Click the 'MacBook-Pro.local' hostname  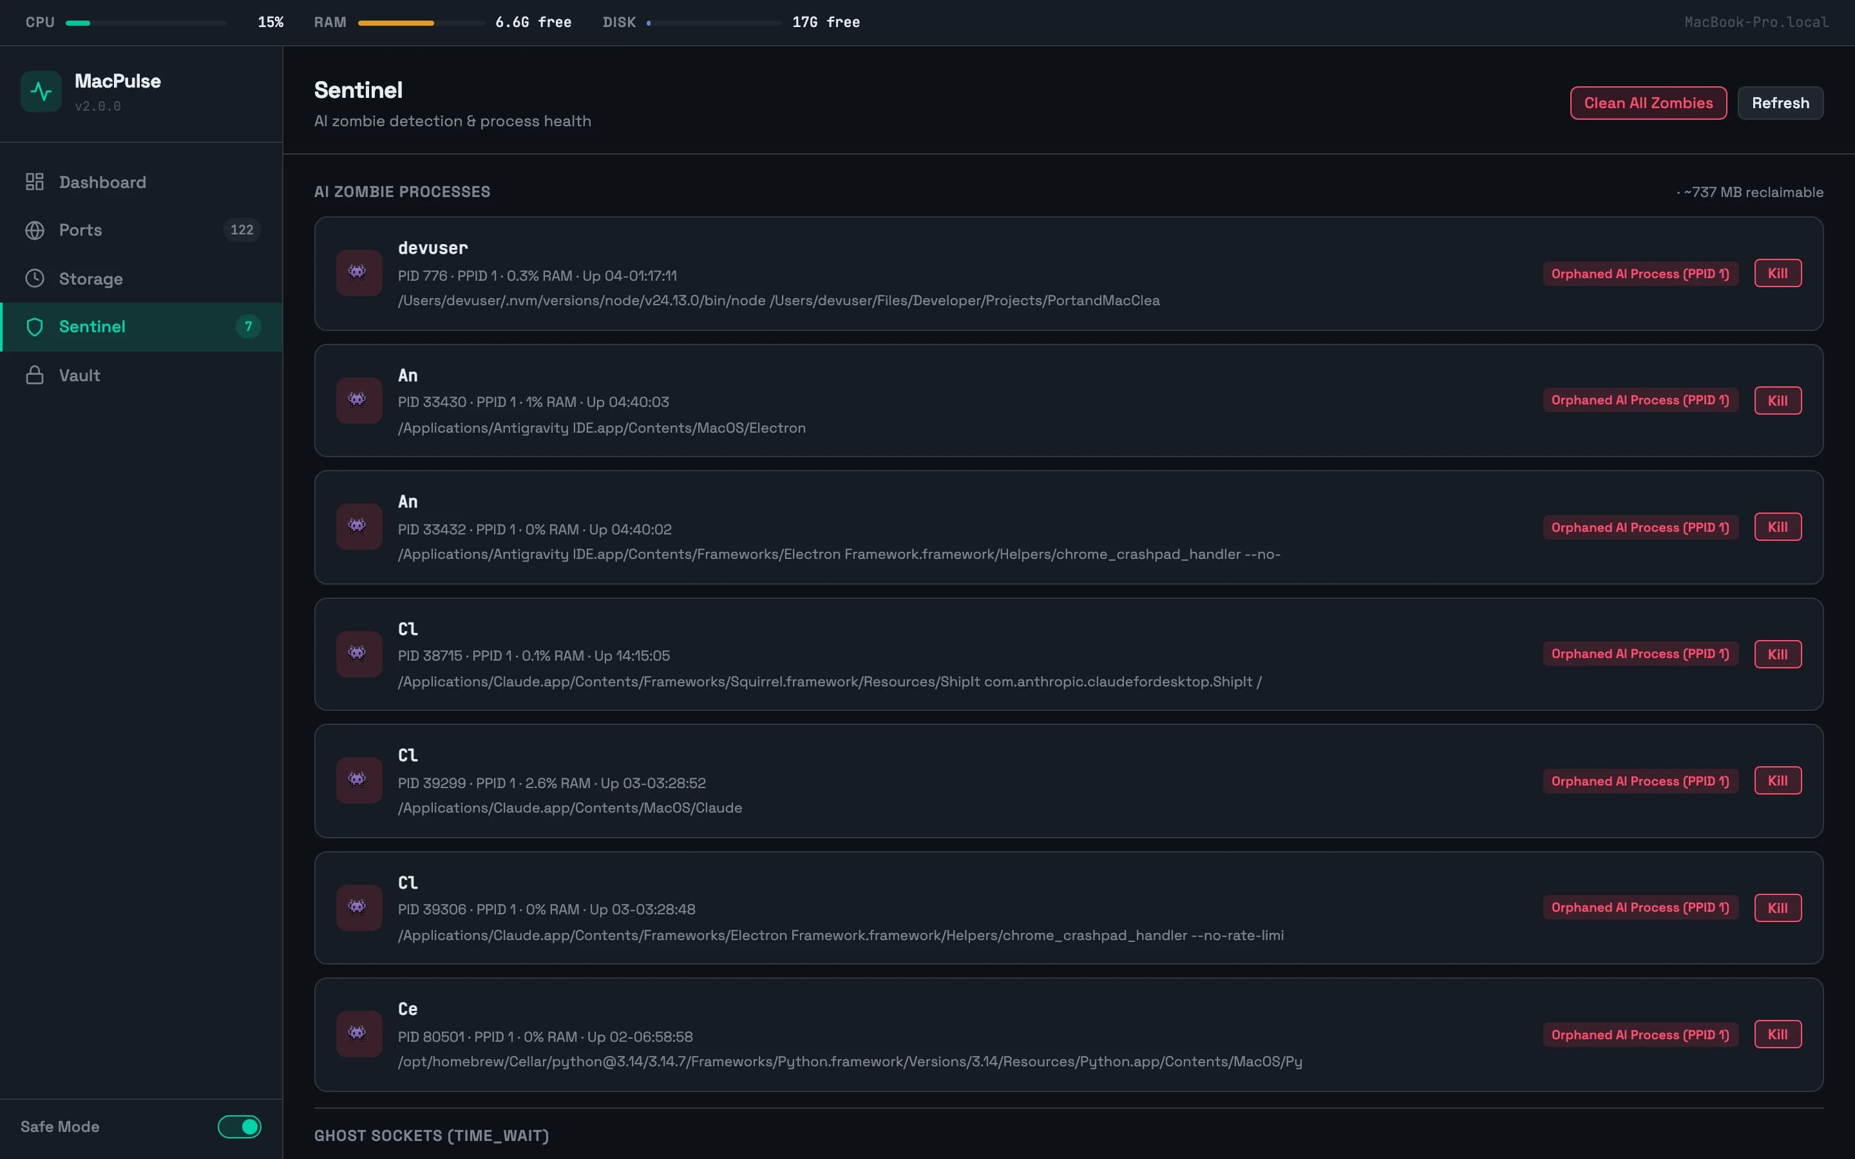1756,23
